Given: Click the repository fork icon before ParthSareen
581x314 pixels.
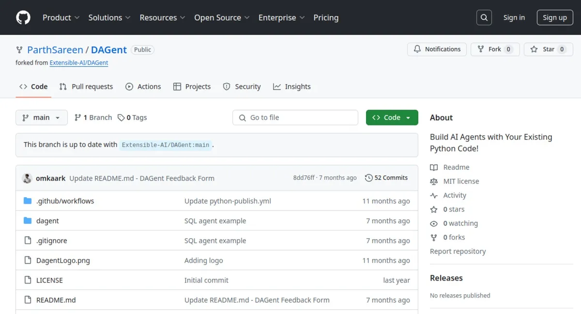Looking at the screenshot, I should coord(19,50).
